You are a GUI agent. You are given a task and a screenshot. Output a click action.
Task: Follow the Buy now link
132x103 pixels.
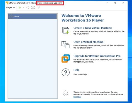tap(77, 97)
